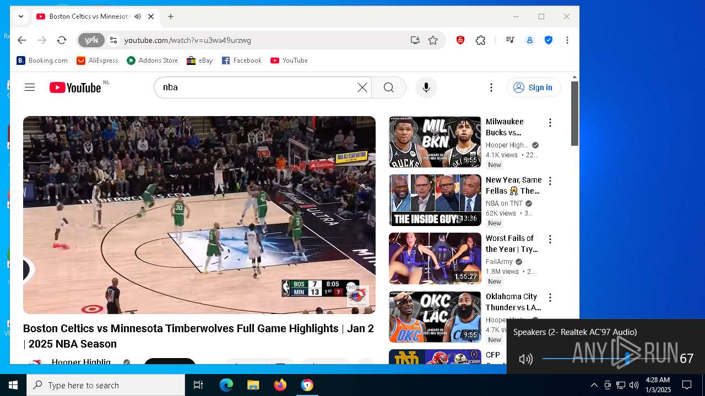Close the Boston Celtics vs Minnesota tab

151,16
